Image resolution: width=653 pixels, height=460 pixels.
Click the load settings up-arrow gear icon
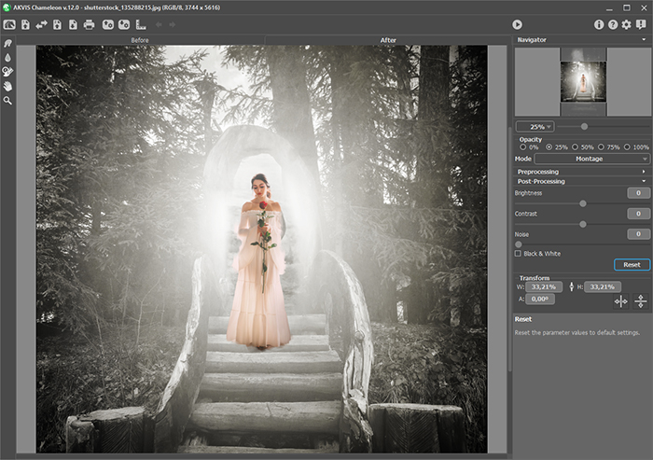coord(108,24)
